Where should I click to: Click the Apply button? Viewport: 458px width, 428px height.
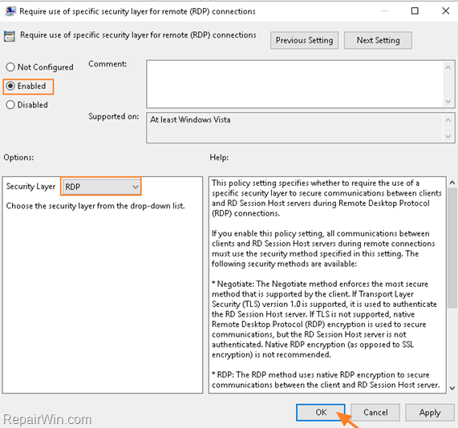pos(430,412)
